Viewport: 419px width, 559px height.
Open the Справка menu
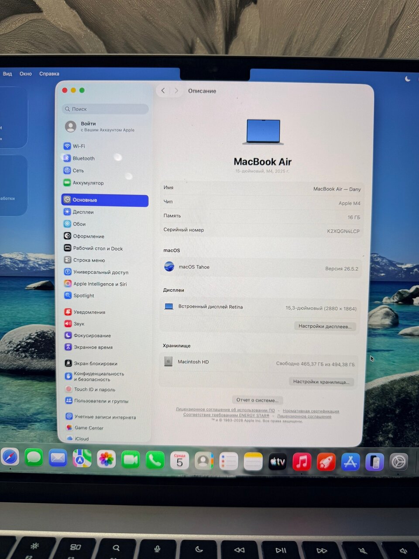[49, 74]
